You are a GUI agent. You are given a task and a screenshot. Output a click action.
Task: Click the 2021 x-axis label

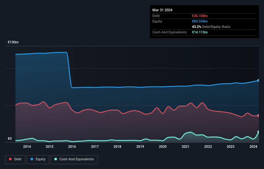point(185,147)
